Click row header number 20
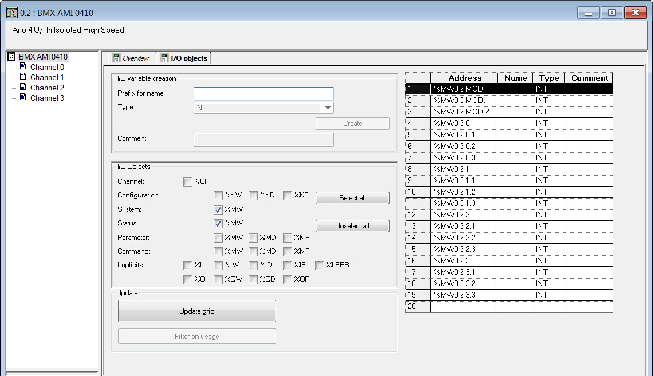The height and width of the screenshot is (376, 653). tap(418, 307)
